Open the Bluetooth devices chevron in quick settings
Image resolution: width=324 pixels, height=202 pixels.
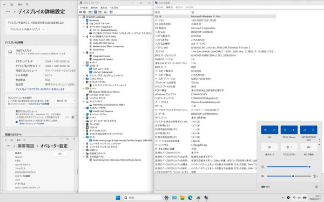(x=293, y=130)
